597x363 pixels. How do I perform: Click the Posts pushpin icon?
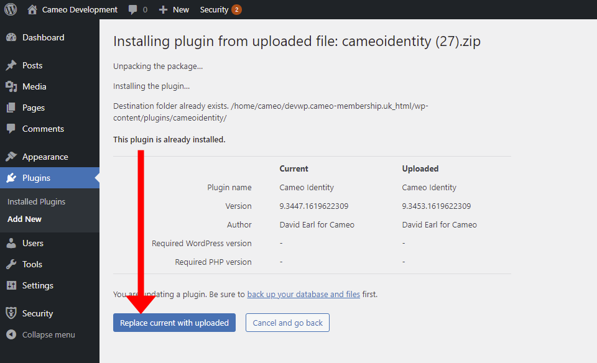click(x=11, y=65)
